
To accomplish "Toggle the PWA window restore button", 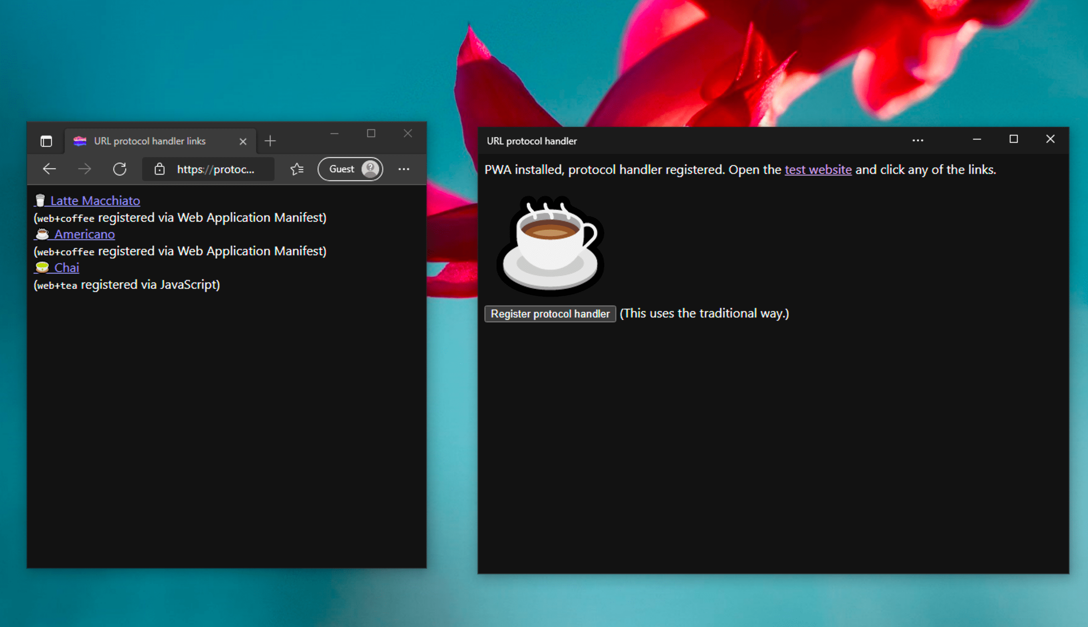I will point(1013,140).
